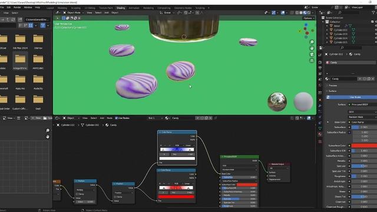Switch to the Shading workspace tab

point(121,8)
